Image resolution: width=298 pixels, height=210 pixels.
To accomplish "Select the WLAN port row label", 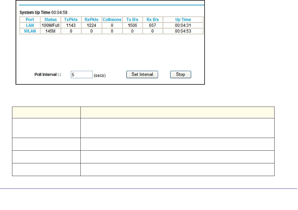I will point(30,31).
